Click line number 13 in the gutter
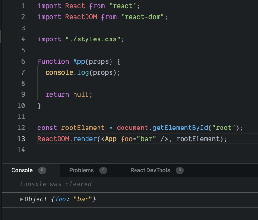Screen dimensions: 258x220 coord(21,139)
